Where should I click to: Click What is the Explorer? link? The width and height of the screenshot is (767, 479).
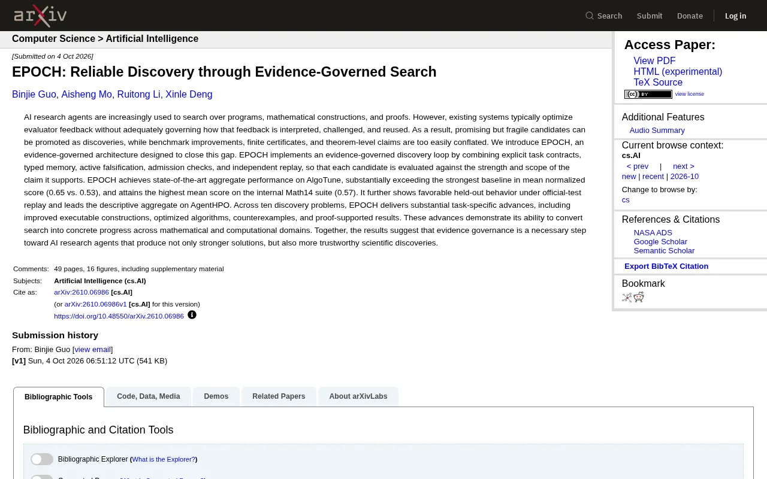pos(164,459)
